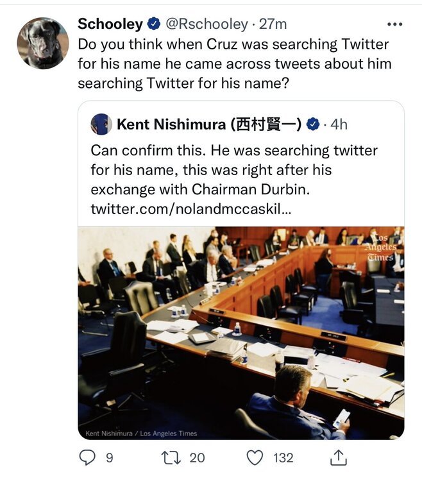Click Schooley's blue verified badge
The width and height of the screenshot is (422, 481).
155,24
